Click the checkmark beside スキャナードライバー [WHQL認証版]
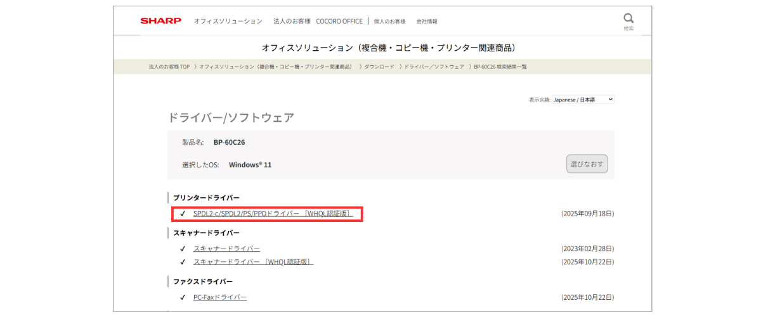Image resolution: width=761 pixels, height=317 pixels. 183,262
